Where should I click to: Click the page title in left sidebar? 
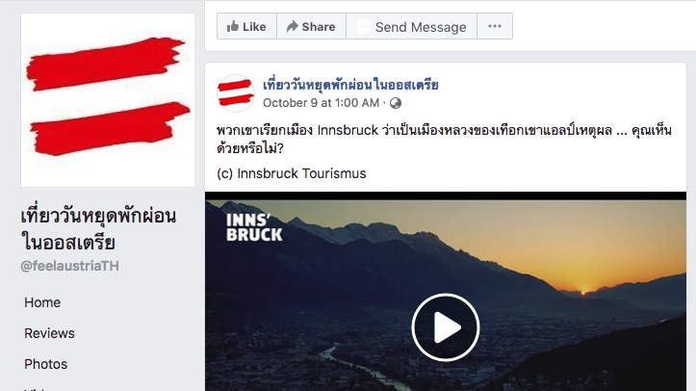click(x=98, y=229)
